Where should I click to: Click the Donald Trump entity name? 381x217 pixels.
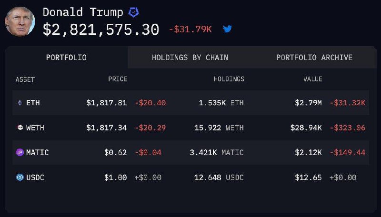coord(83,12)
